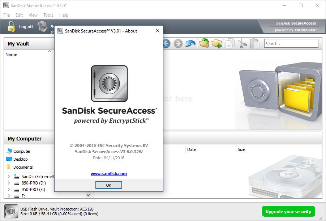Image resolution: width=326 pixels, height=221 pixels.
Task: Click the Log off padlock icon
Action: tap(12, 26)
